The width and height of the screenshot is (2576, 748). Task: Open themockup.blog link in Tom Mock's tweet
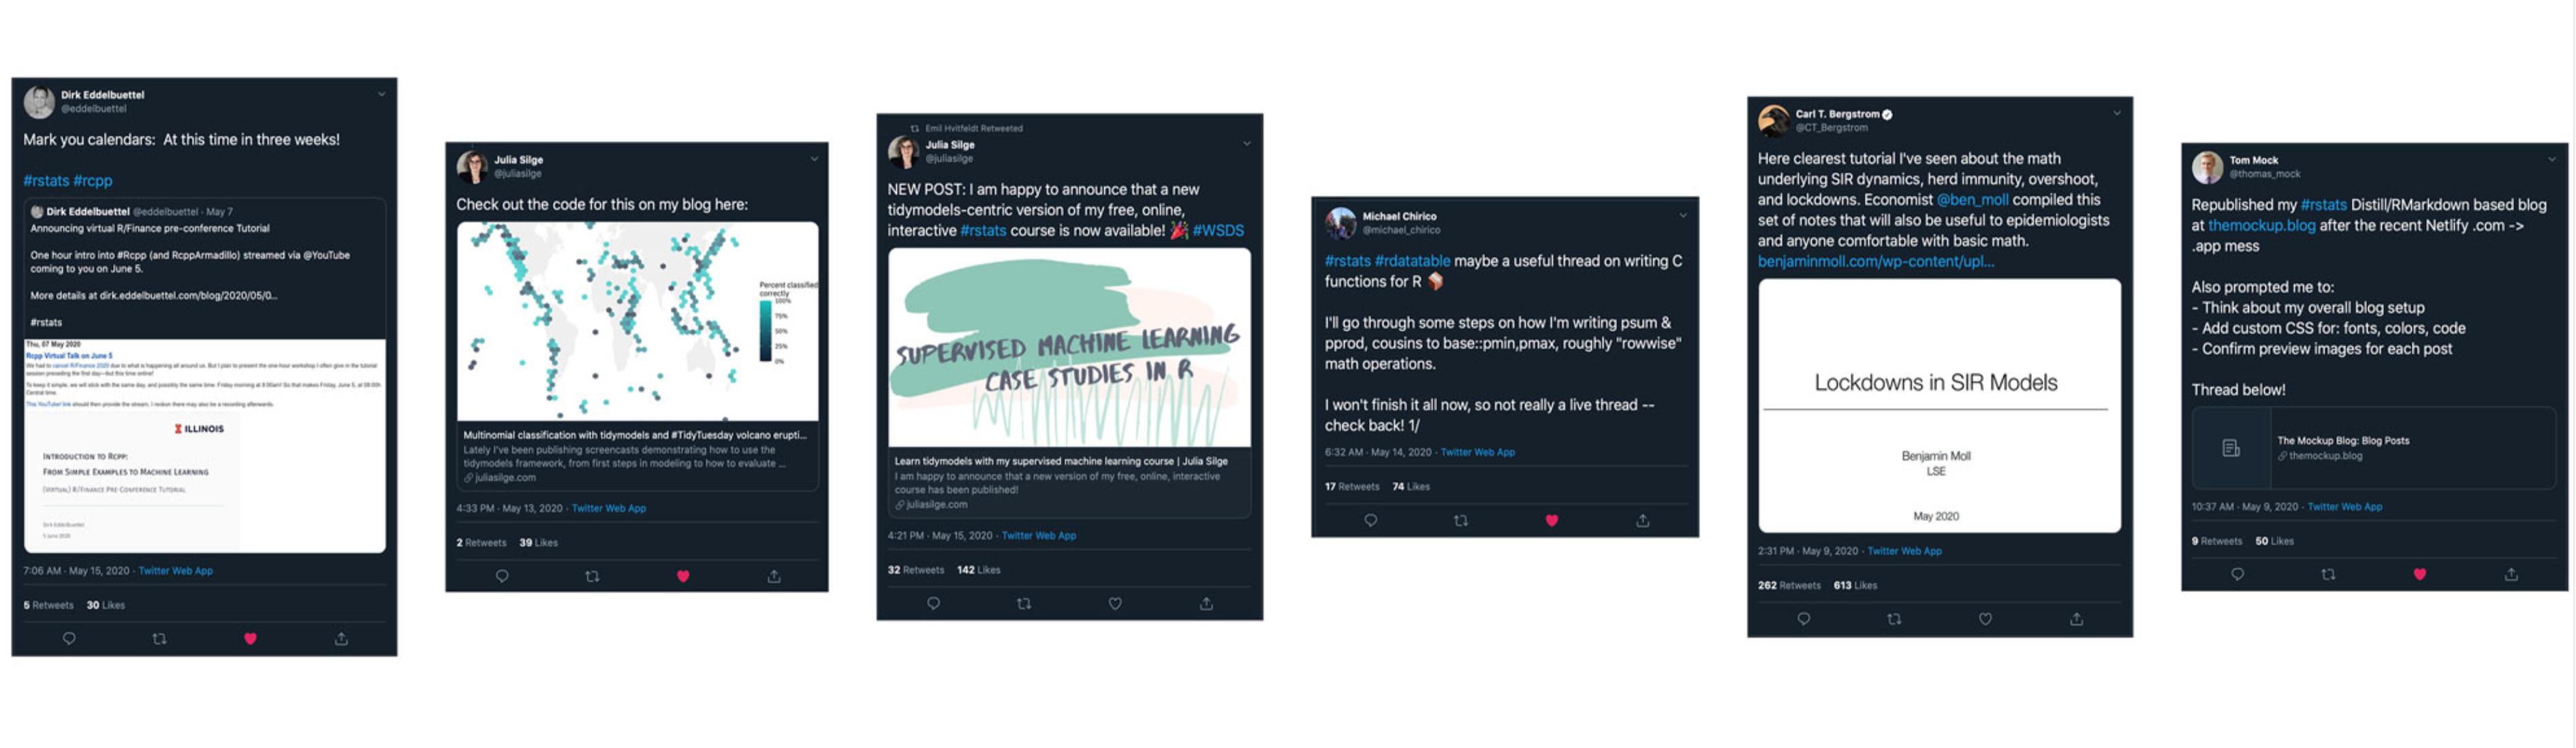coord(2261,226)
